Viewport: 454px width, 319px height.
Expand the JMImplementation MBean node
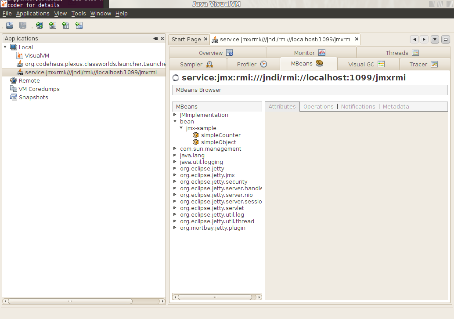pyautogui.click(x=175, y=115)
